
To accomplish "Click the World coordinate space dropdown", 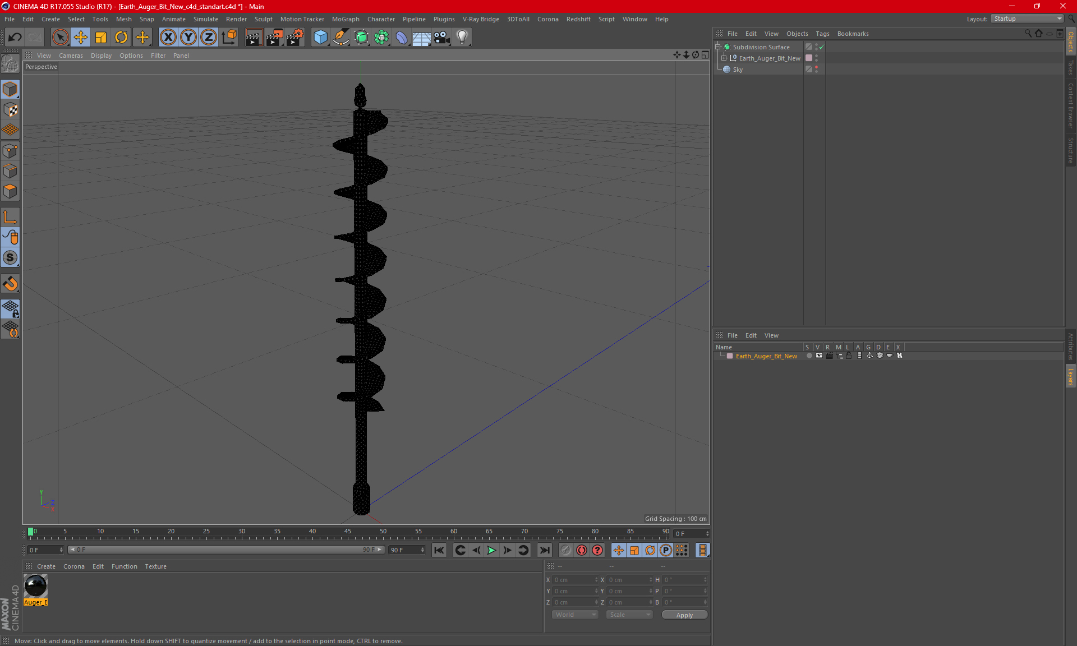I will click(573, 615).
